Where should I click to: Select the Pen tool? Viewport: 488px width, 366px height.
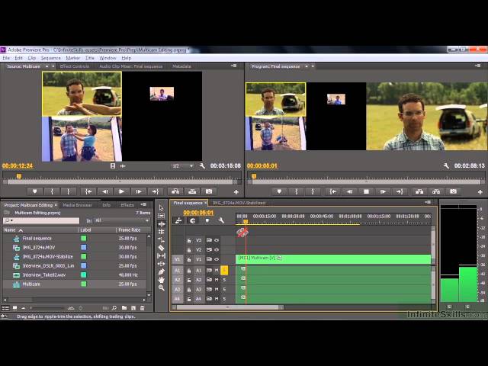[161, 271]
